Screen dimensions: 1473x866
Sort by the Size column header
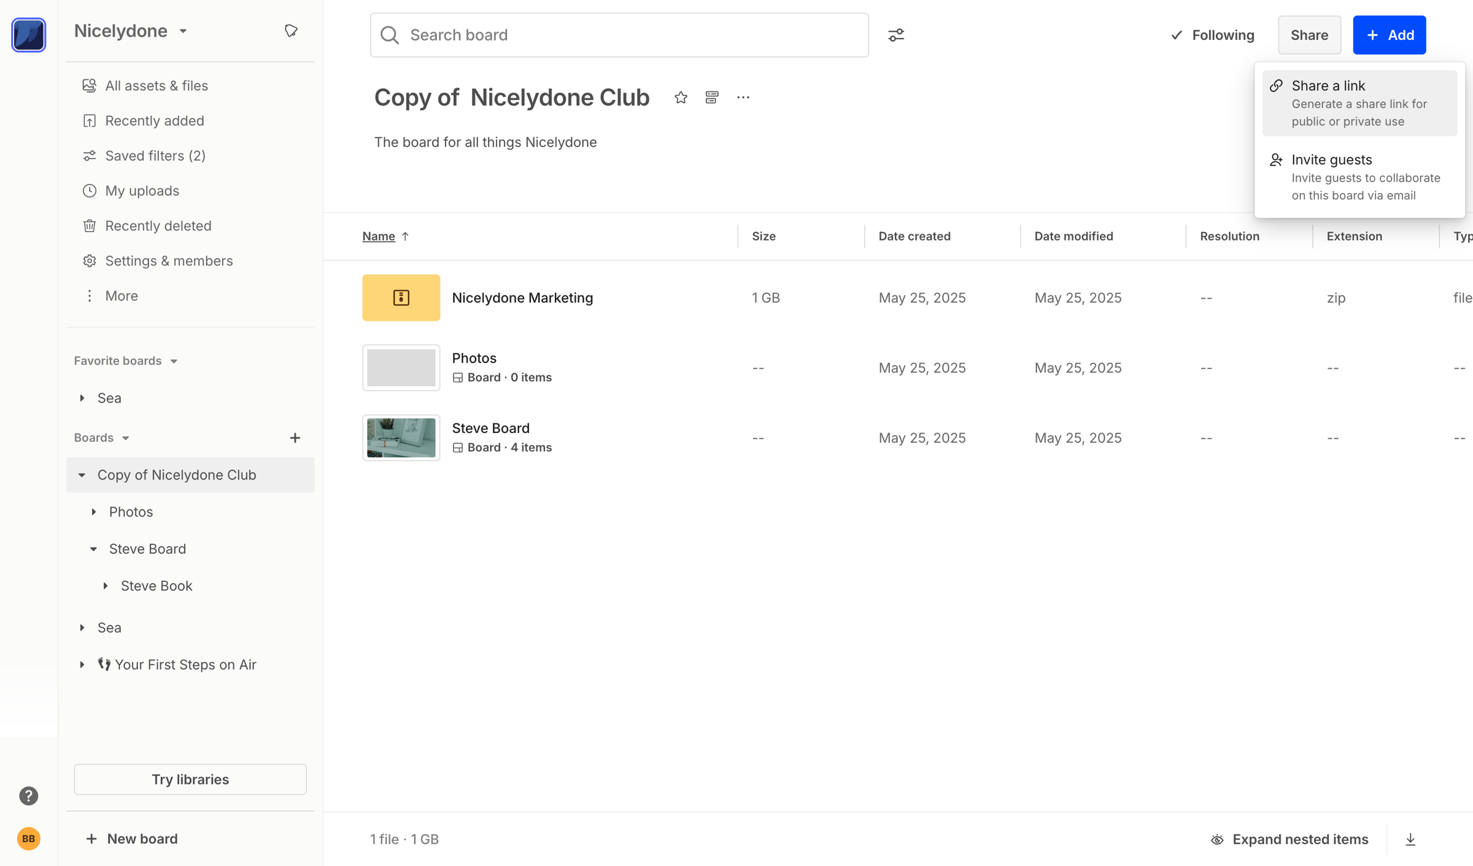[764, 236]
